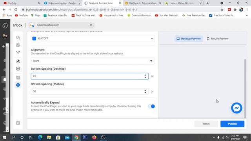Switch to Dashboard Rokomarishop tab
This screenshot has width=251, height=141.
(x=143, y=3)
